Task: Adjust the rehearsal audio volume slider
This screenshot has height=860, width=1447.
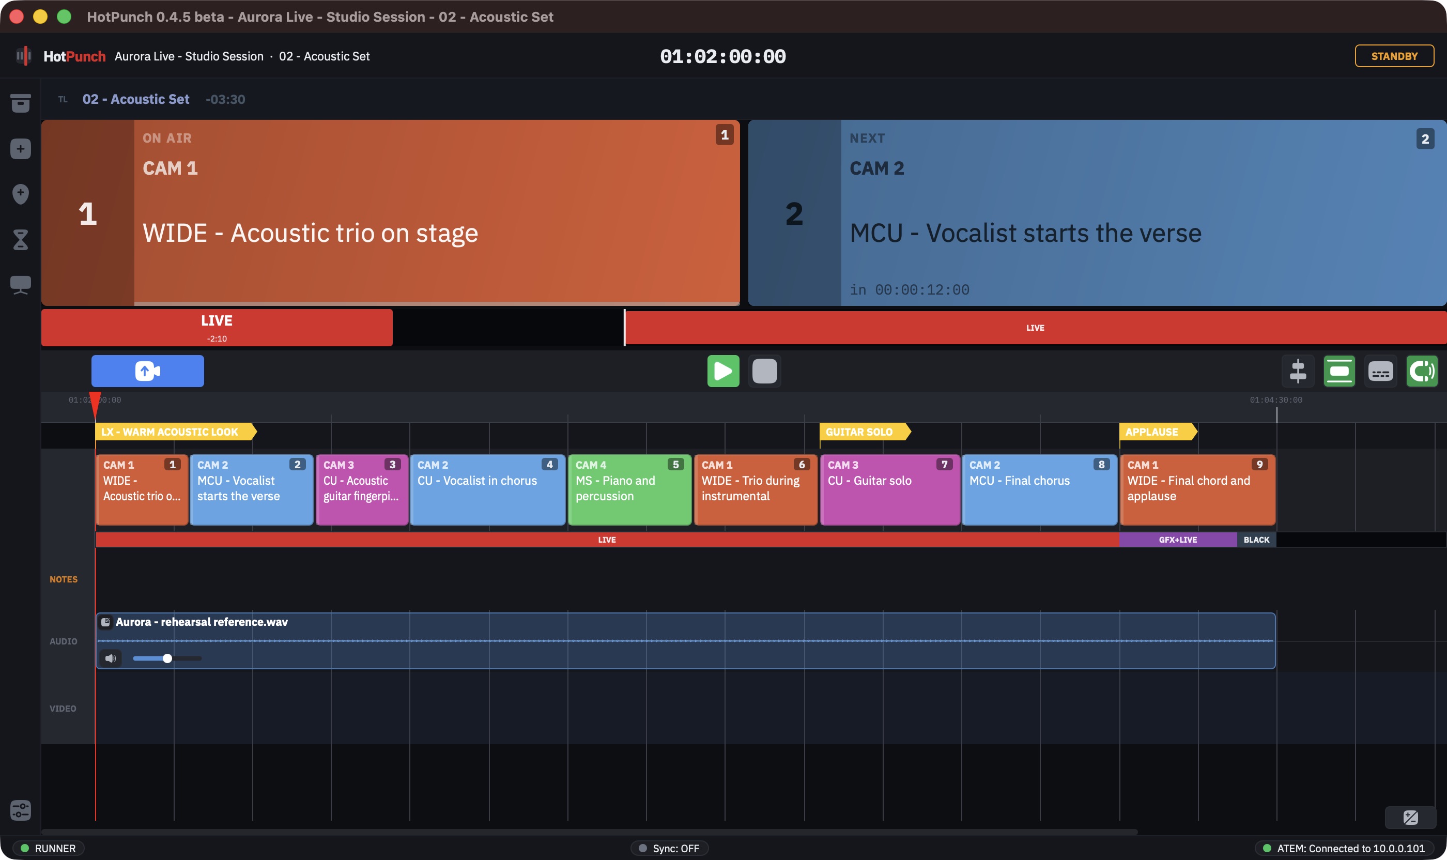Action: pyautogui.click(x=167, y=658)
